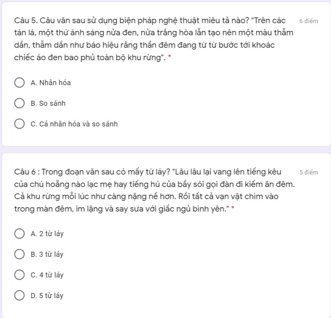Click the 'D. 5 từ láy' label text

click(47, 296)
